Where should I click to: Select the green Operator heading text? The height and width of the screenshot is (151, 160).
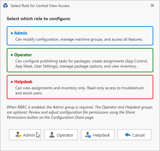point(23,55)
